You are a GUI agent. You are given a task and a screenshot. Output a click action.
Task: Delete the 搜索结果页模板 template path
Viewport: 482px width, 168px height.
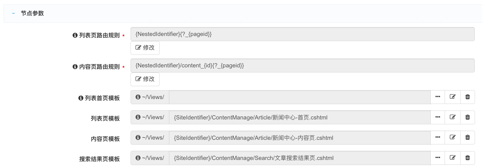click(467, 158)
